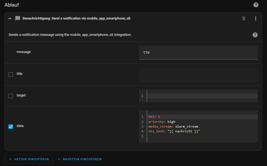267x166 pixels.
Task: Click the empty title input field
Action: (x=198, y=74)
